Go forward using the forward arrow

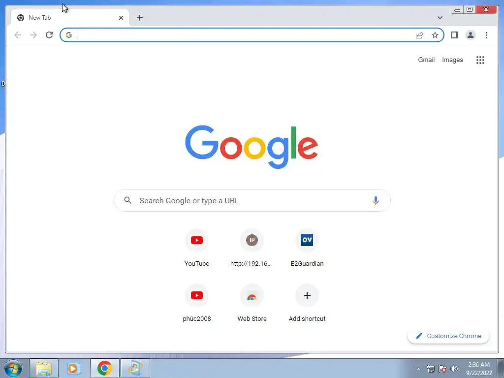click(x=33, y=35)
